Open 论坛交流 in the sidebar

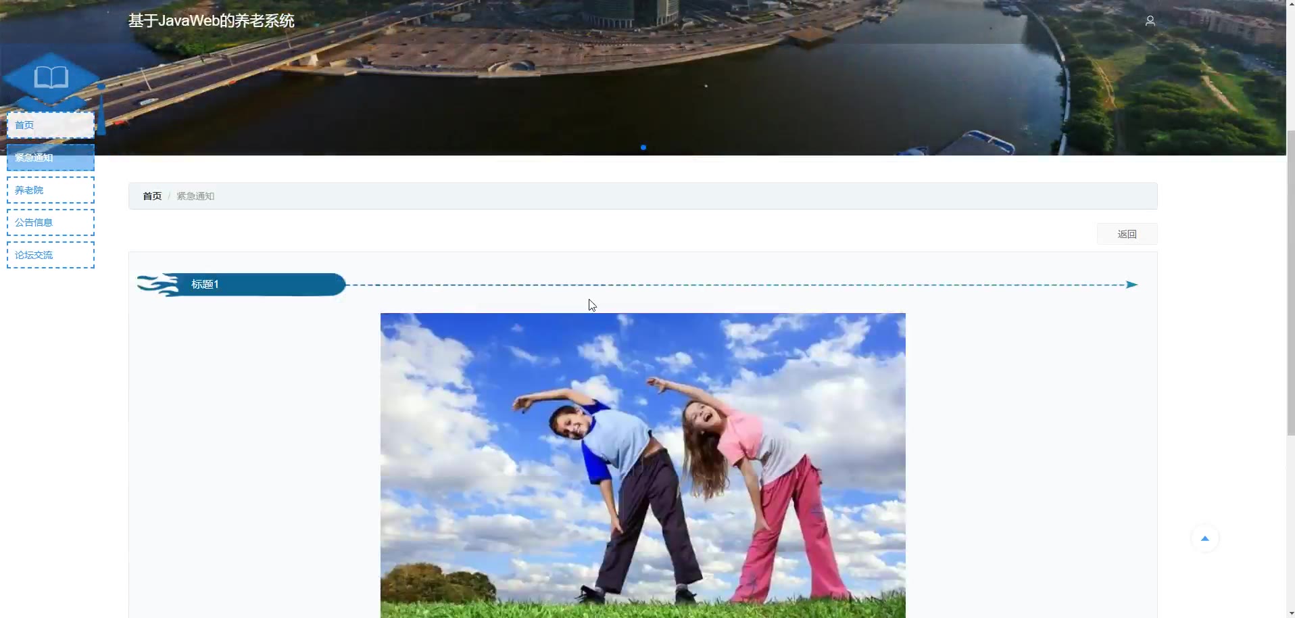51,255
